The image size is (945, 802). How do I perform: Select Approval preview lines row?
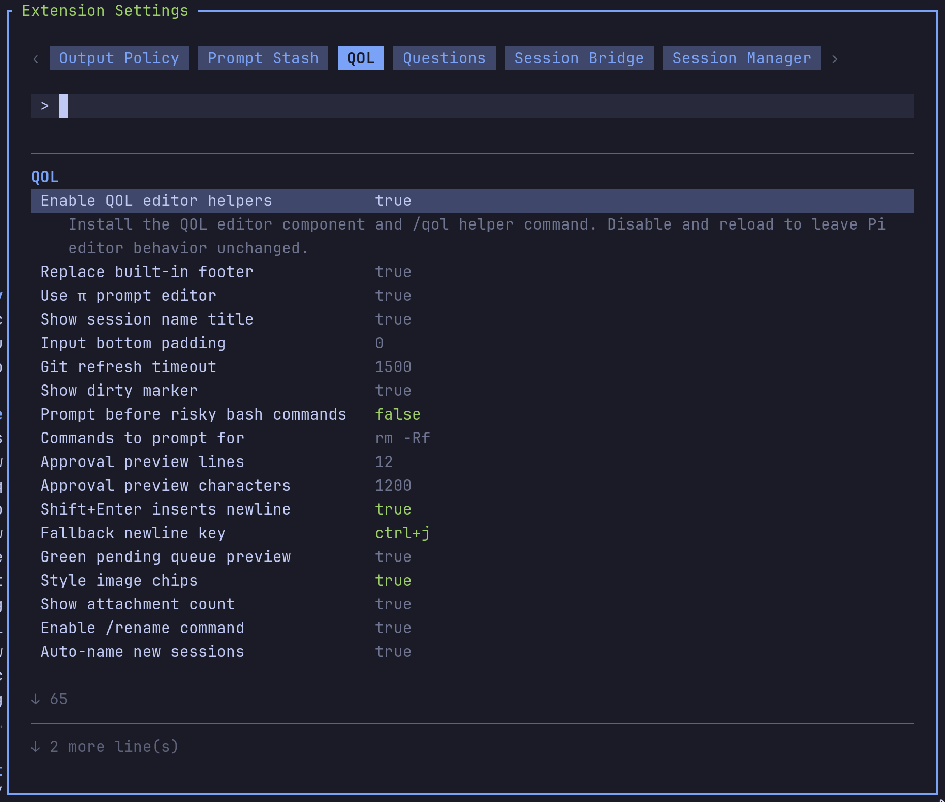(472, 462)
